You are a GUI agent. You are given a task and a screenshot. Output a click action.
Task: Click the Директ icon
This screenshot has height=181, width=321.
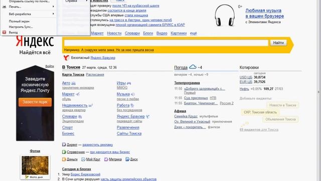coord(64,144)
